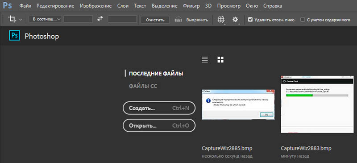Click the 'минуту назад' timestamp
This screenshot has height=163, width=357.
tap(295, 157)
